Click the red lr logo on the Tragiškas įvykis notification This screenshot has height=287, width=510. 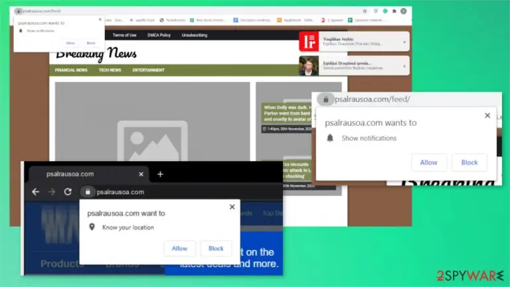[x=309, y=41]
